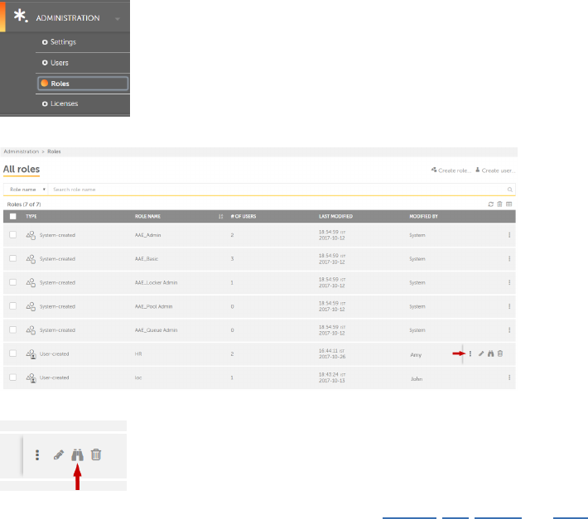This screenshot has height=519, width=588.
Task: Check the AAE_Admin row checkbox
Action: pyautogui.click(x=13, y=234)
